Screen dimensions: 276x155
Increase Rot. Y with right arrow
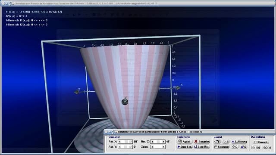131,147
